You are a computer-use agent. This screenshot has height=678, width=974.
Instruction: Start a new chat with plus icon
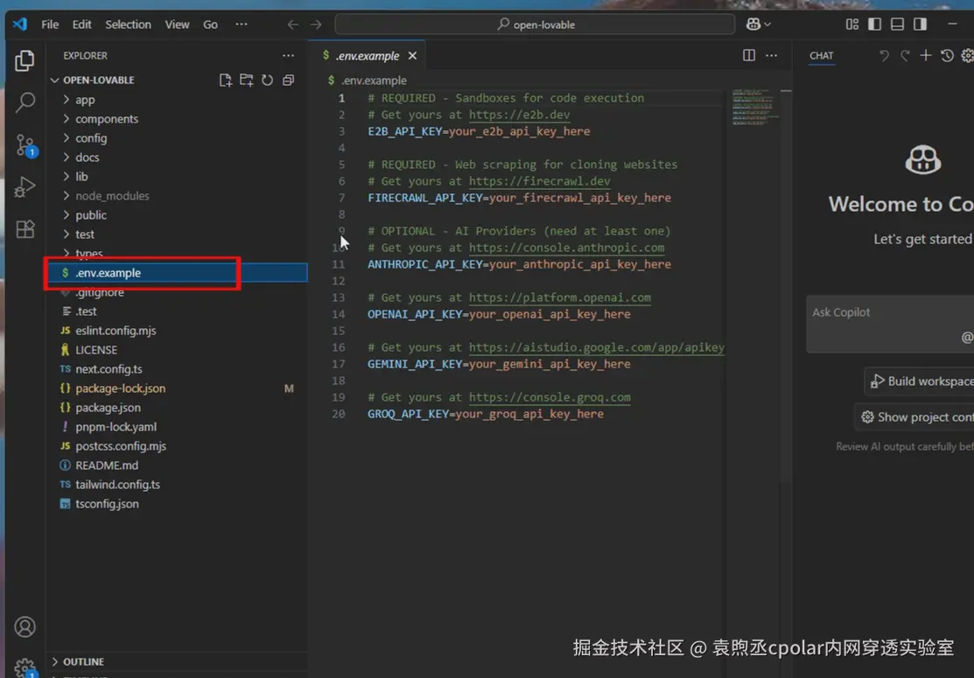pos(926,55)
